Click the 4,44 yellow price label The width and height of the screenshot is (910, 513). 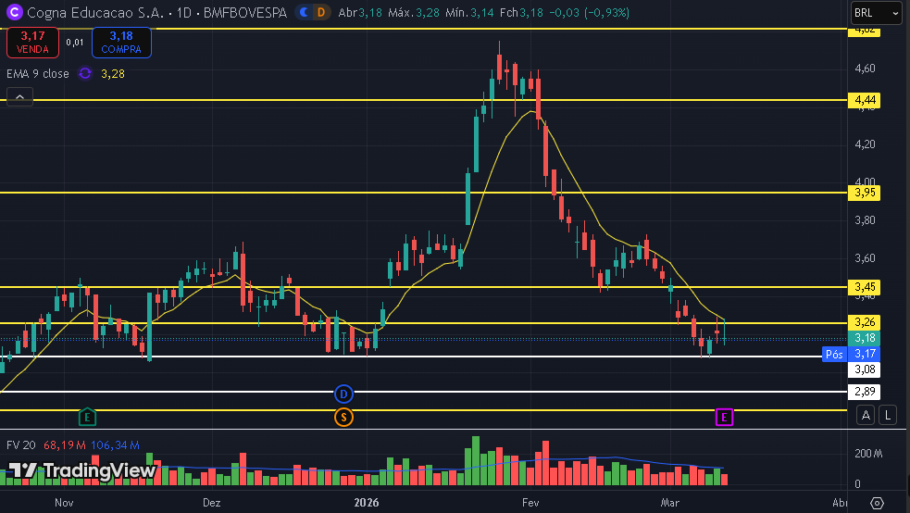pos(864,100)
